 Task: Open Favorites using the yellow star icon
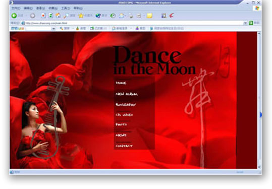pos(81,16)
